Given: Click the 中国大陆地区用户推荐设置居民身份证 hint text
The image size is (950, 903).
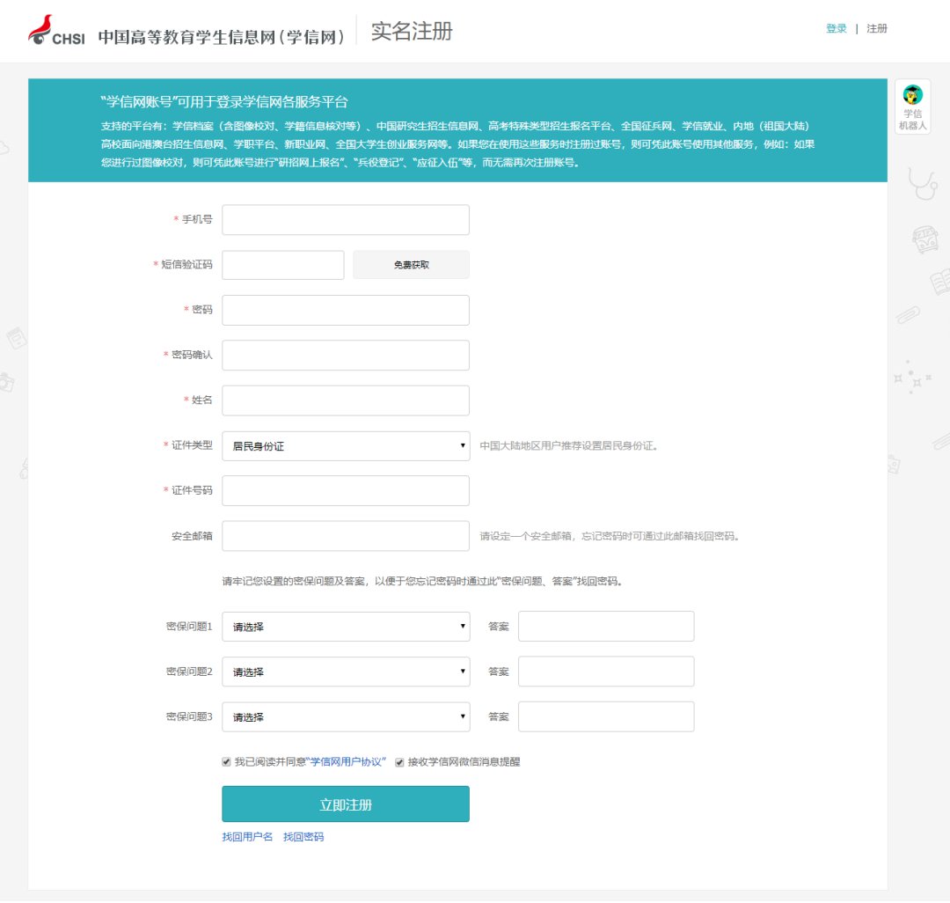Looking at the screenshot, I should tap(569, 446).
